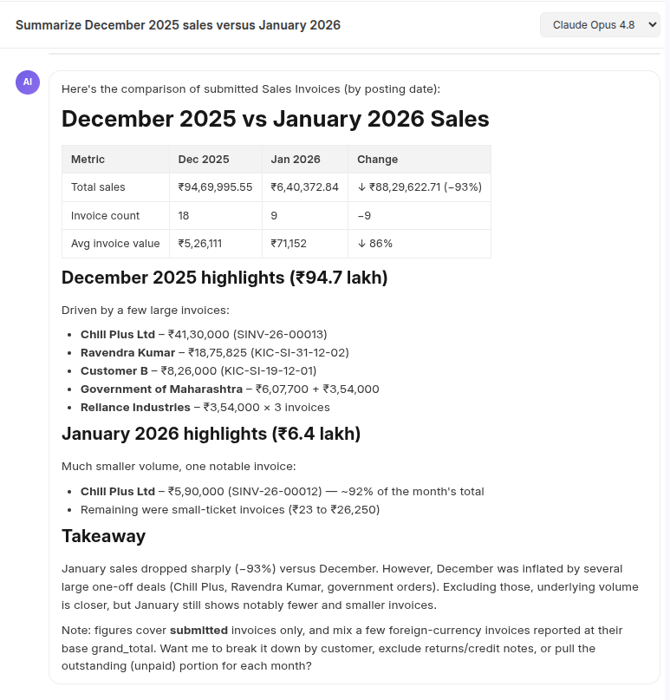This screenshot has height=700, width=670.
Task: Click the January 2026 highlights heading
Action: click(x=211, y=434)
